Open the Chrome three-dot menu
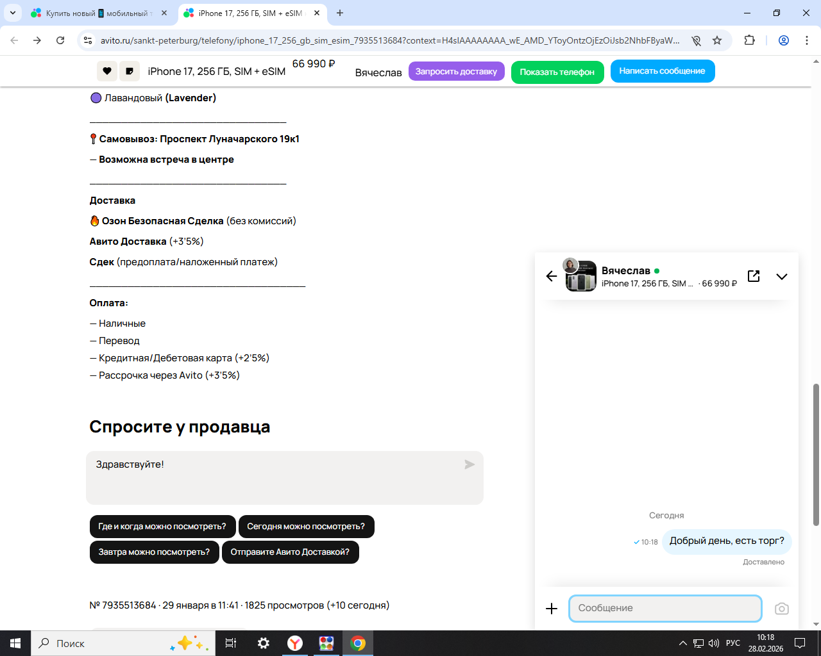Screen dimensions: 821x656 [806, 40]
